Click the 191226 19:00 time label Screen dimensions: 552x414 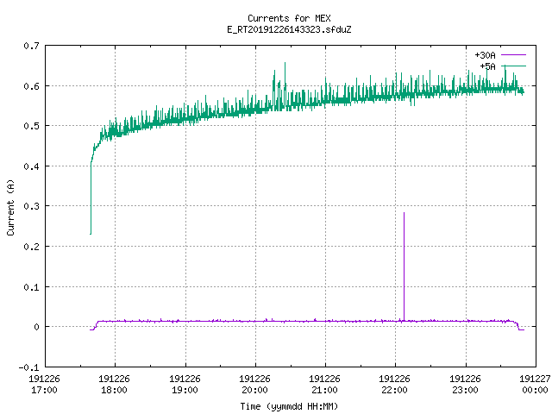185,385
